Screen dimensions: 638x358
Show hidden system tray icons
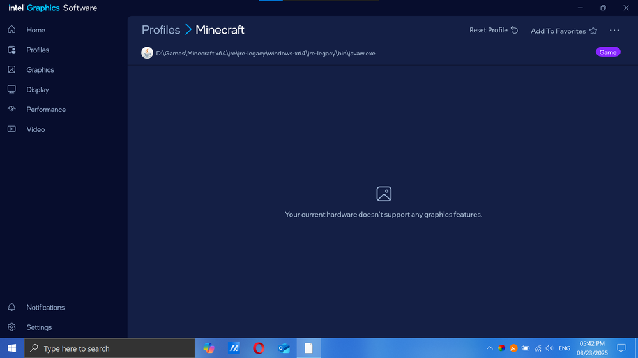click(x=489, y=348)
